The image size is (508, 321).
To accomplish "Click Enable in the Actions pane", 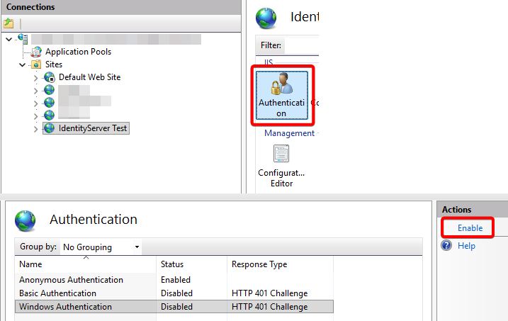I will pos(470,228).
